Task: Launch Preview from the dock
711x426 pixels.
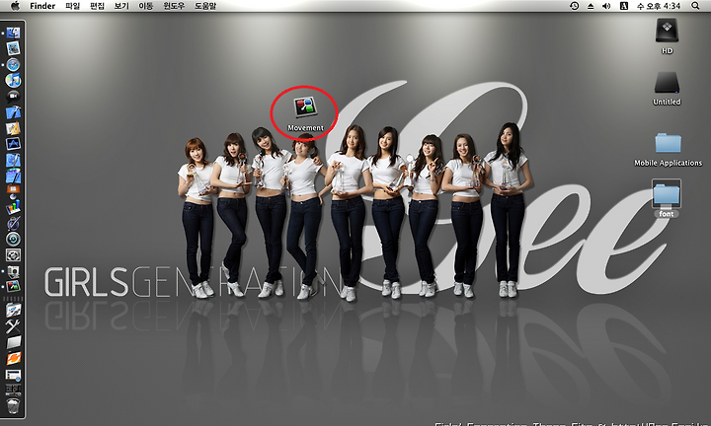Action: pos(13,48)
